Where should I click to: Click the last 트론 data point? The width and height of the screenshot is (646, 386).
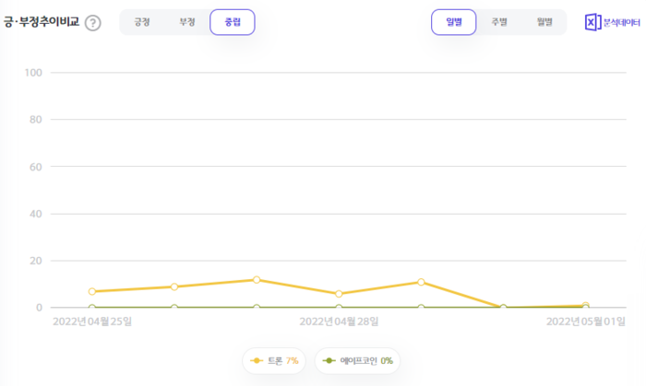click(585, 305)
